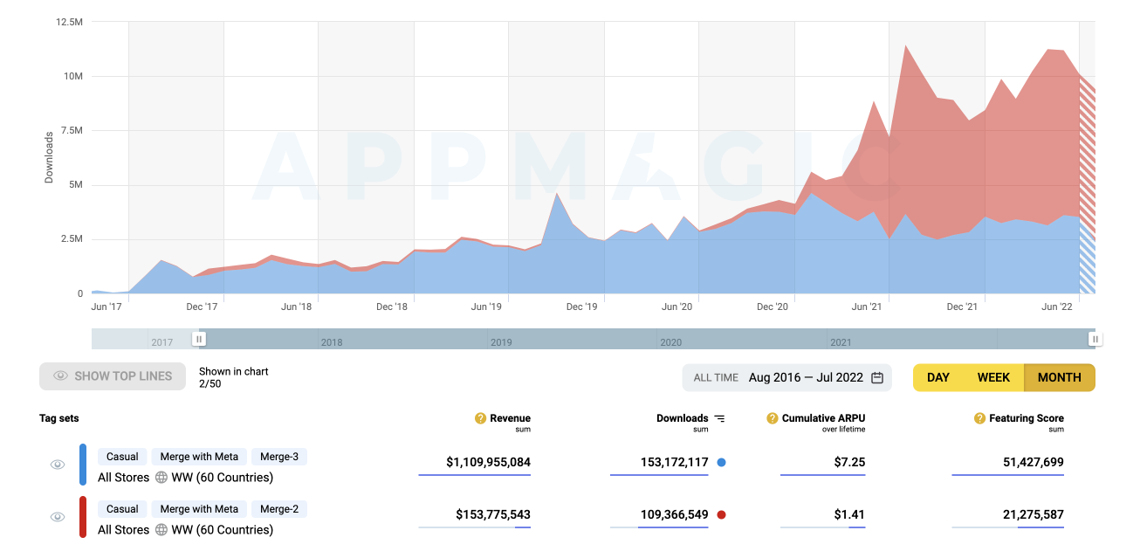Image resolution: width=1140 pixels, height=558 pixels.
Task: Click the blue dot beside 153,172,117 downloads
Action: click(721, 462)
